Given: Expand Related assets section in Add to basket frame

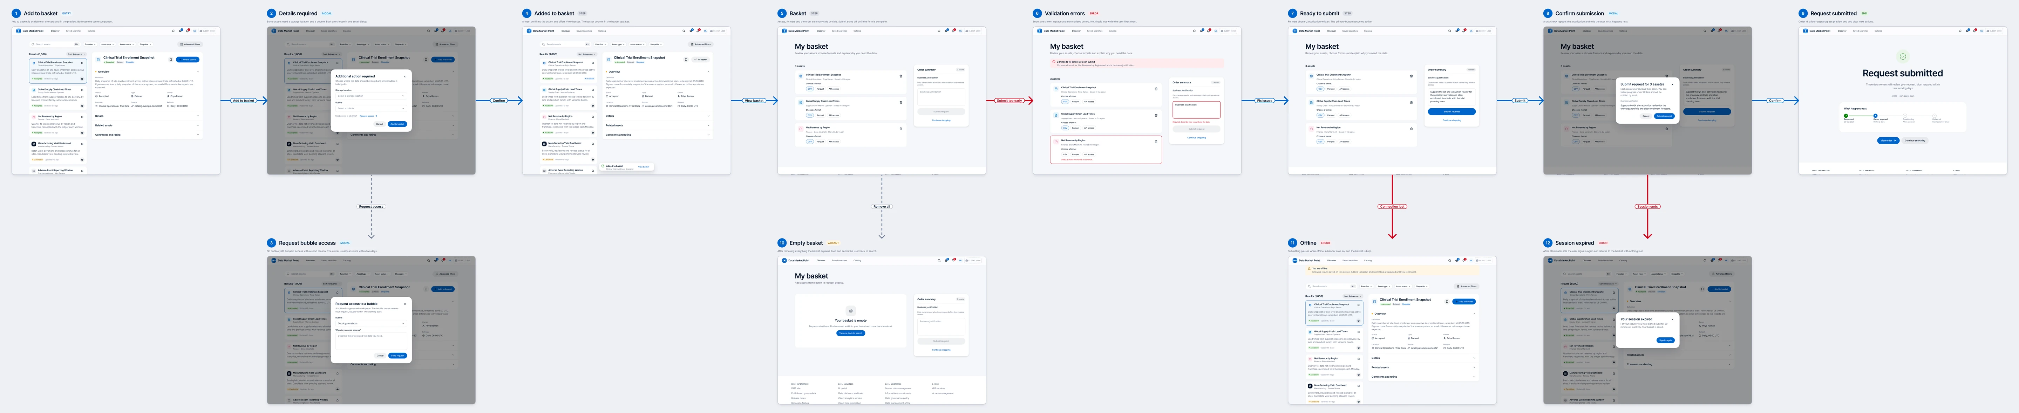Looking at the screenshot, I should [147, 125].
